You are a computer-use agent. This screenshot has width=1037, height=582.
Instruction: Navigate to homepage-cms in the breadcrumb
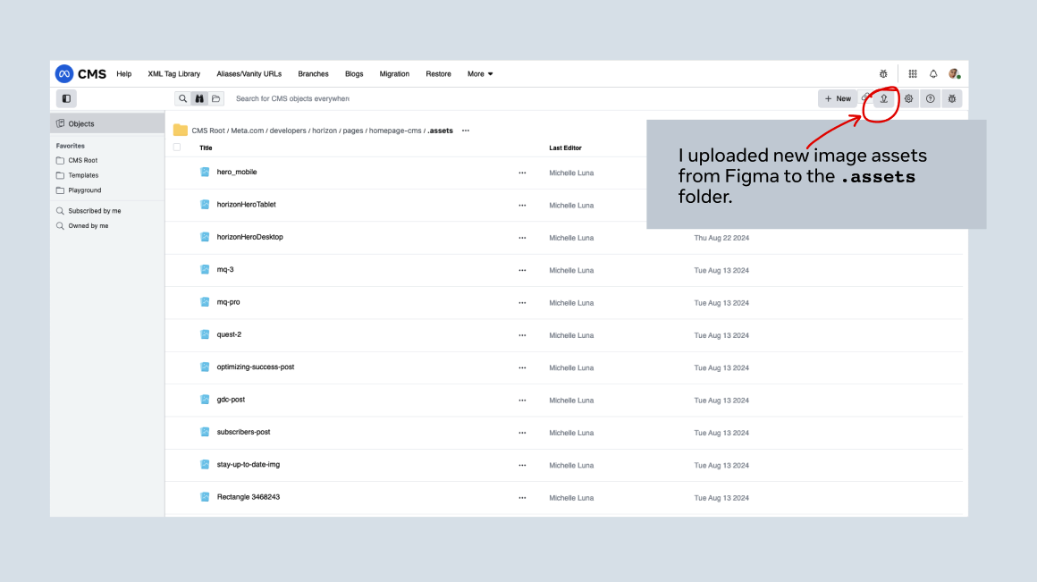(x=395, y=131)
